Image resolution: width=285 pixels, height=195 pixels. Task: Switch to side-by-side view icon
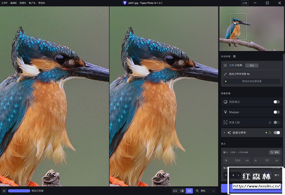(189, 191)
